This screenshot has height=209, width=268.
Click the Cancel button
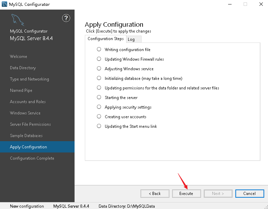(x=249, y=194)
